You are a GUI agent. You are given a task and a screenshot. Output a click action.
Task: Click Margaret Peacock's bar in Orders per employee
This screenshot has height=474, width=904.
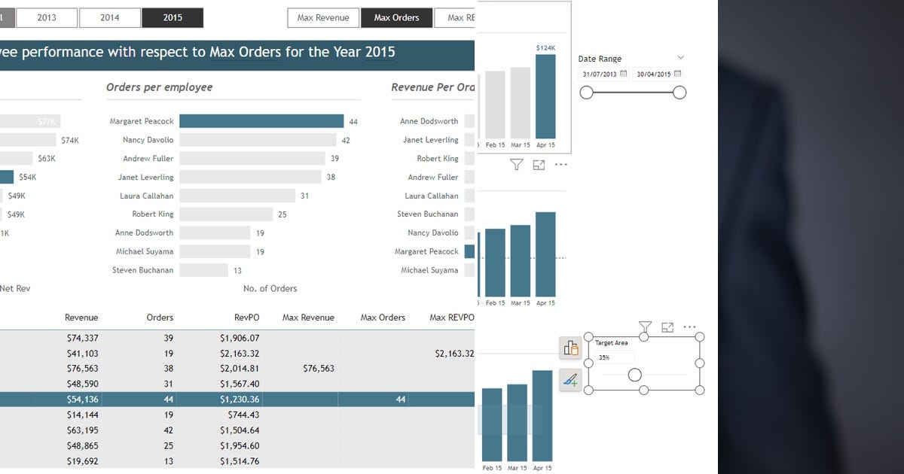(x=264, y=120)
